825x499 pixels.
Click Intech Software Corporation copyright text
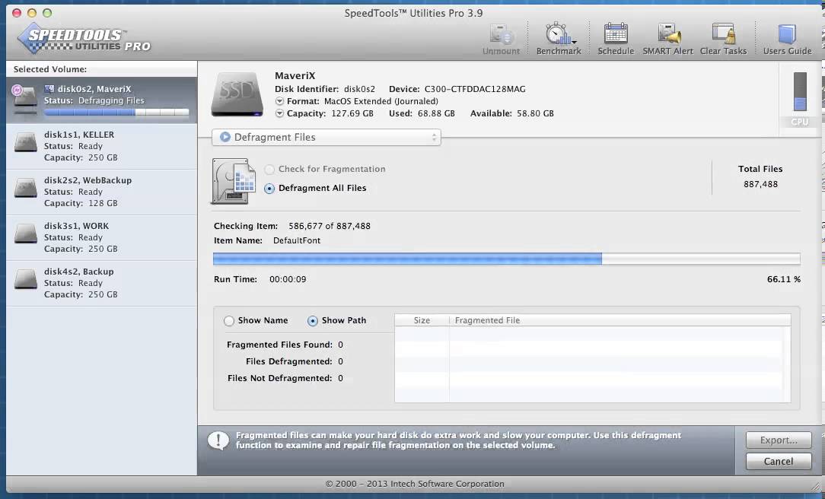pos(415,484)
